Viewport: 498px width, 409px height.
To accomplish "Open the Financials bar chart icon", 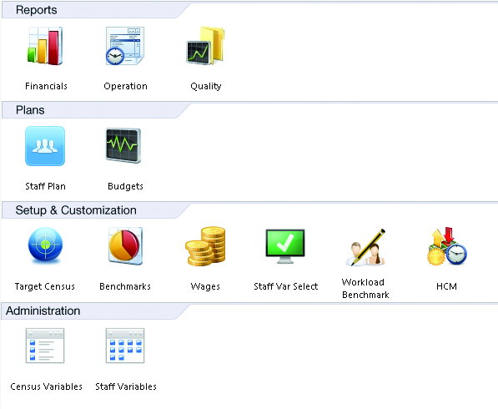I will [45, 46].
